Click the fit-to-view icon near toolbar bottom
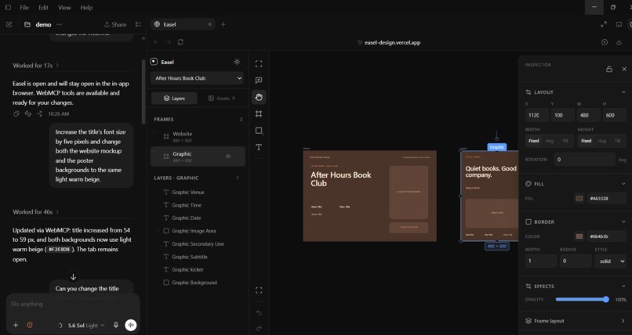The width and height of the screenshot is (632, 335). [x=259, y=290]
